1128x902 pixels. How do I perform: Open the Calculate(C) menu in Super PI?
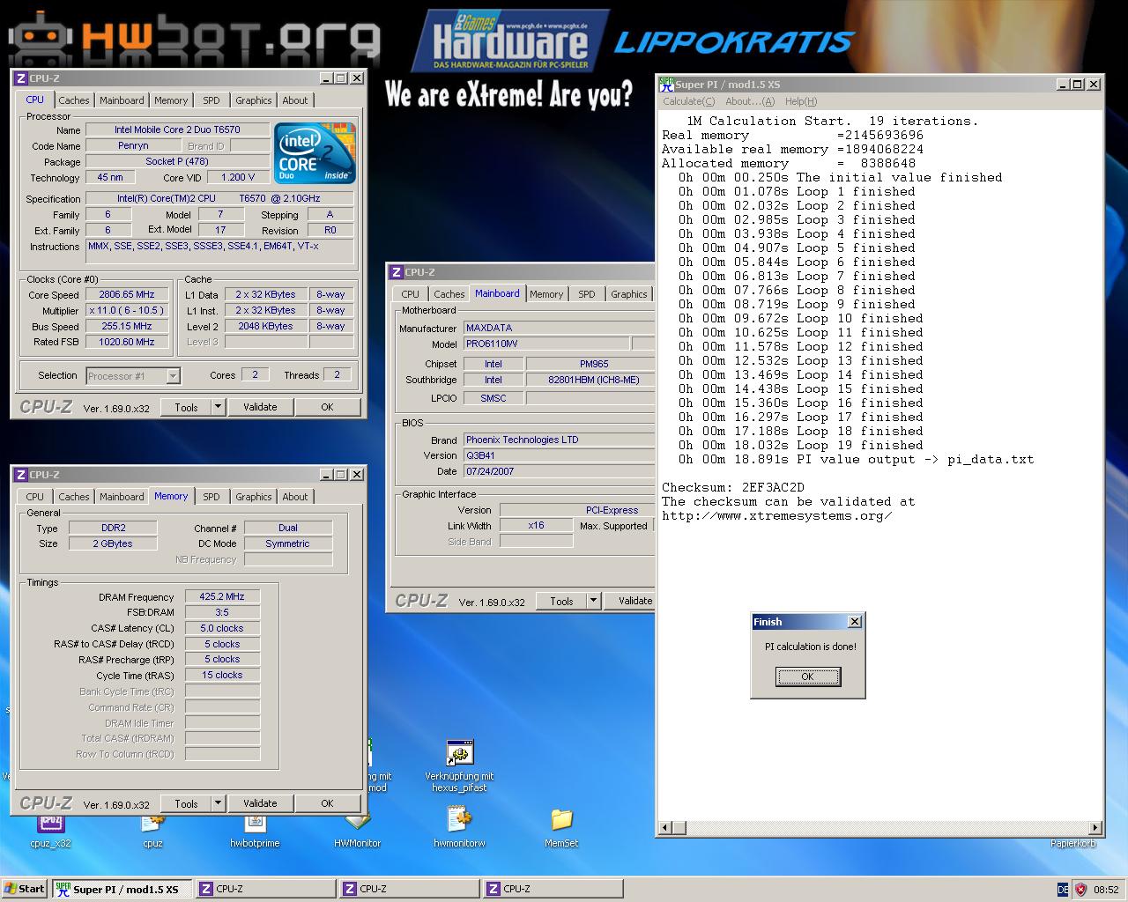pos(689,101)
